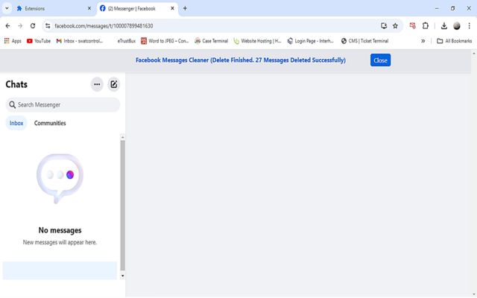This screenshot has width=477, height=298.
Task: Open the Website Hosting bookmark
Action: click(257, 41)
